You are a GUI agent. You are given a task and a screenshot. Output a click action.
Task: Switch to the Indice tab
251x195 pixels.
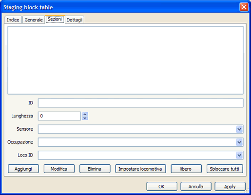13,19
